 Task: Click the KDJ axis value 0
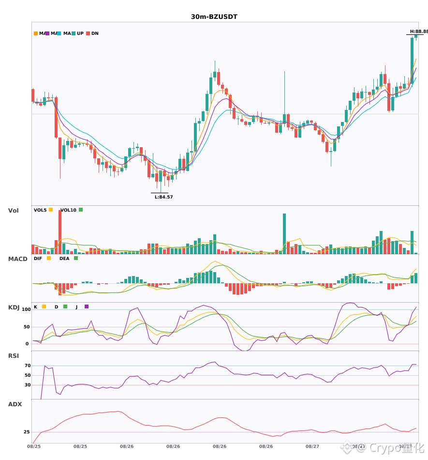[27, 344]
